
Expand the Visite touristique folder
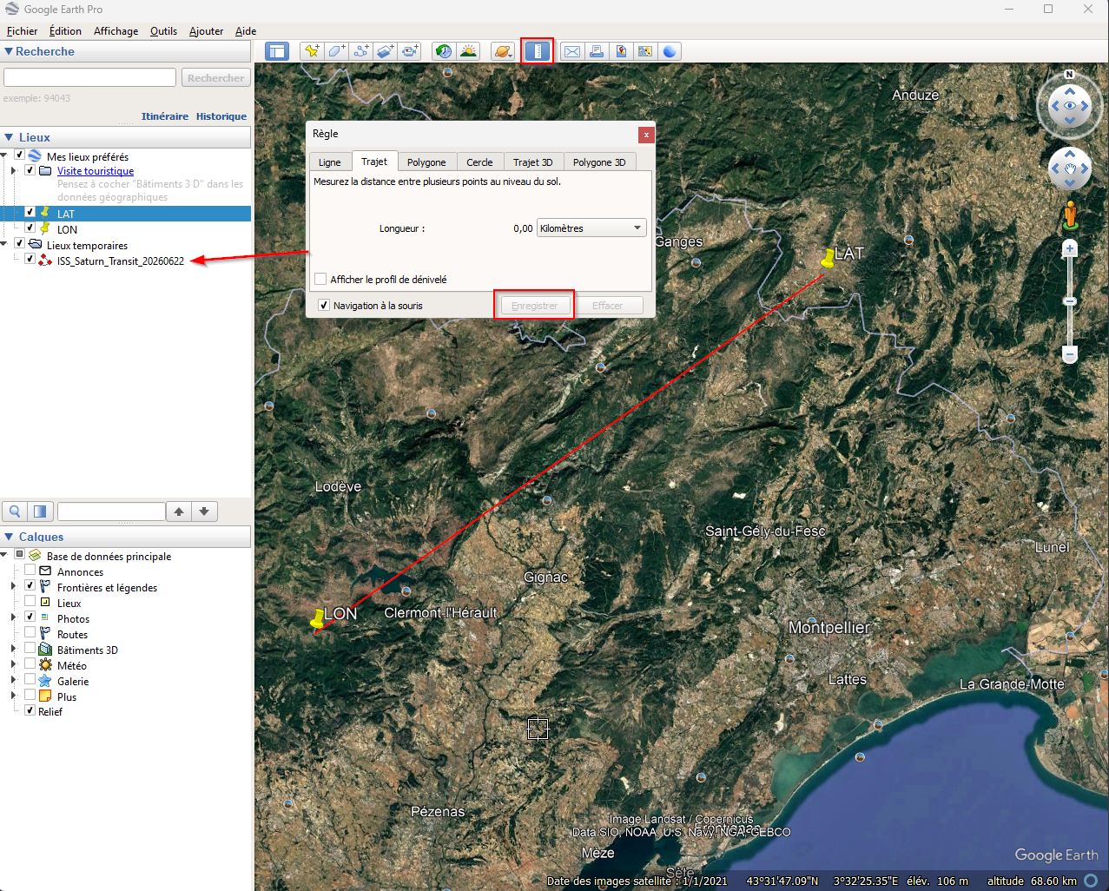tap(13, 171)
